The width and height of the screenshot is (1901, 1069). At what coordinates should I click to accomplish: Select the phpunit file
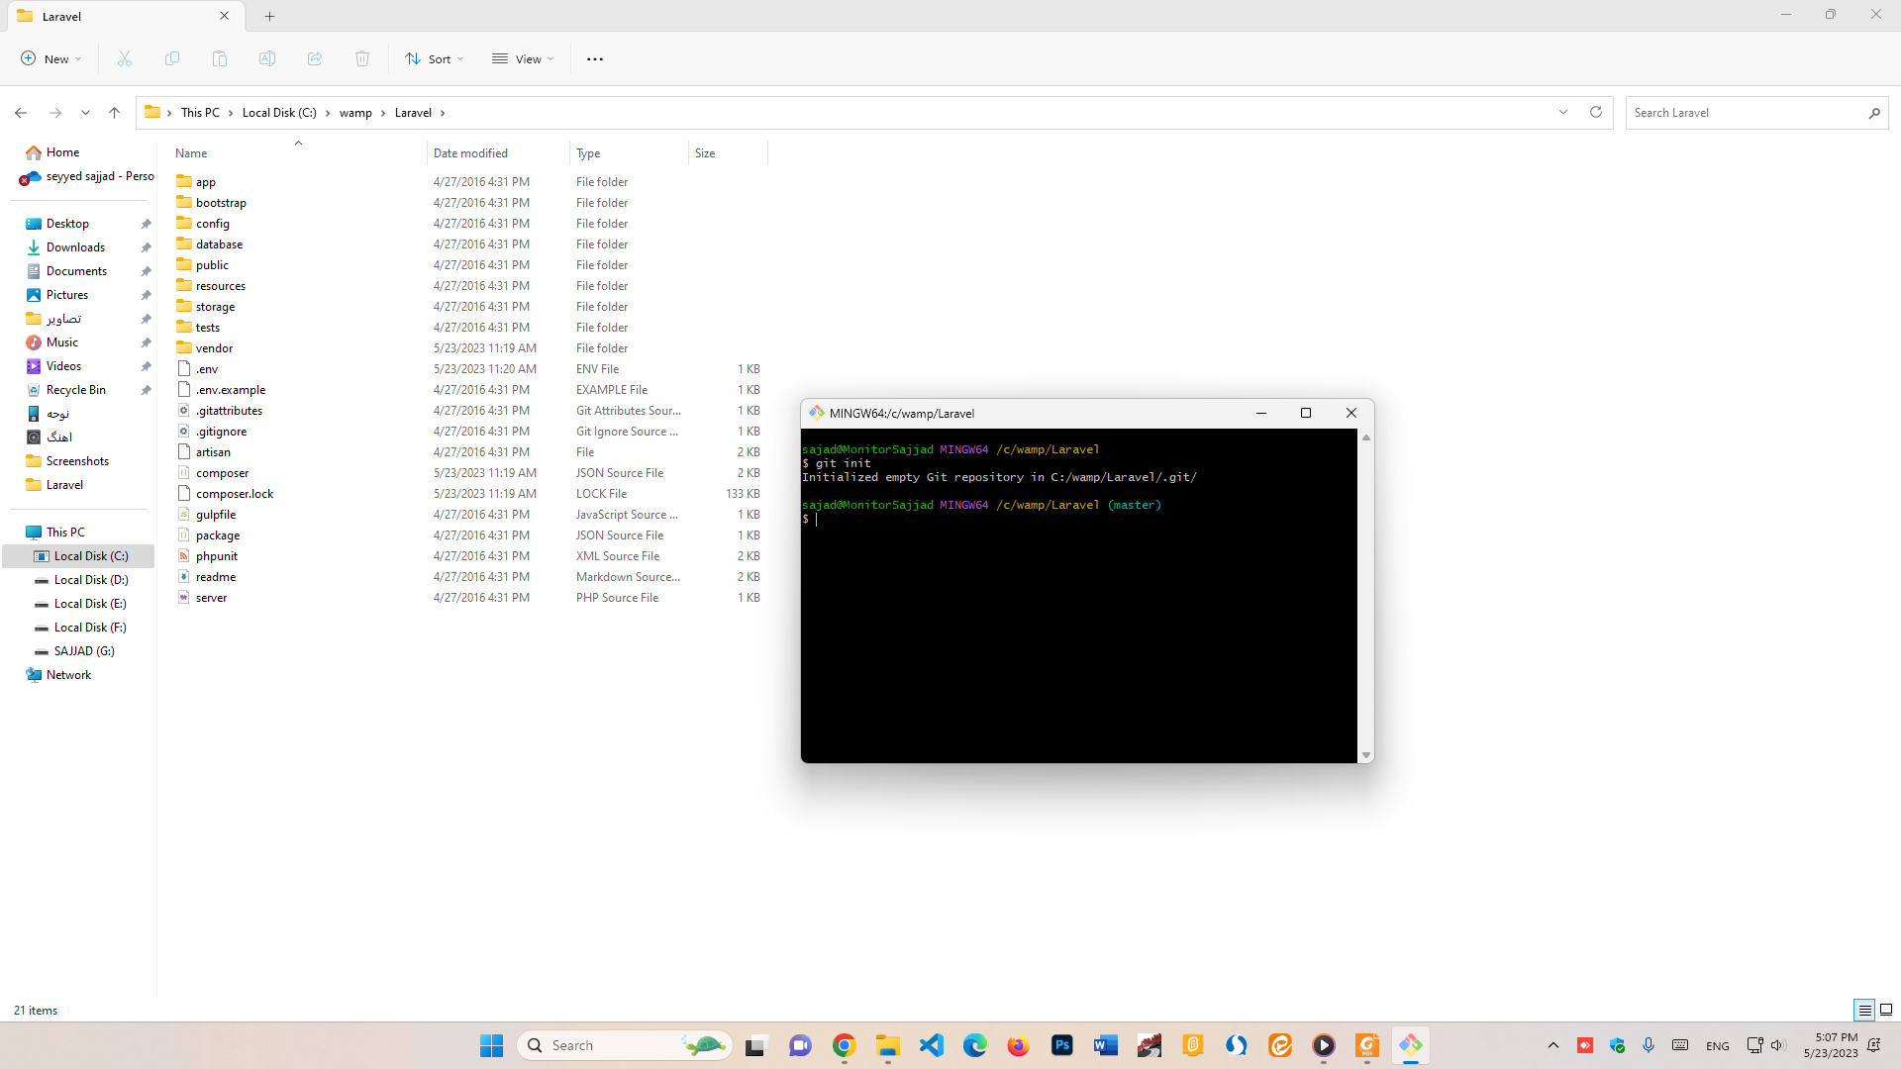click(x=217, y=556)
